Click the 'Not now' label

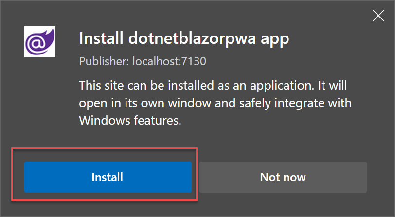point(283,177)
